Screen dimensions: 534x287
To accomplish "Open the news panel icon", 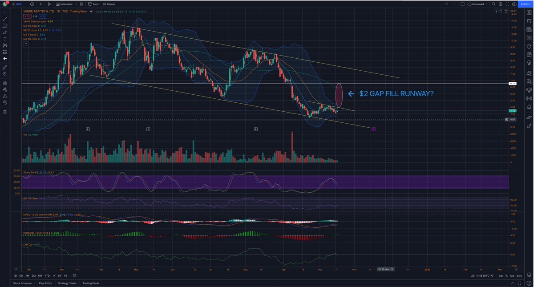I will pos(529,29).
